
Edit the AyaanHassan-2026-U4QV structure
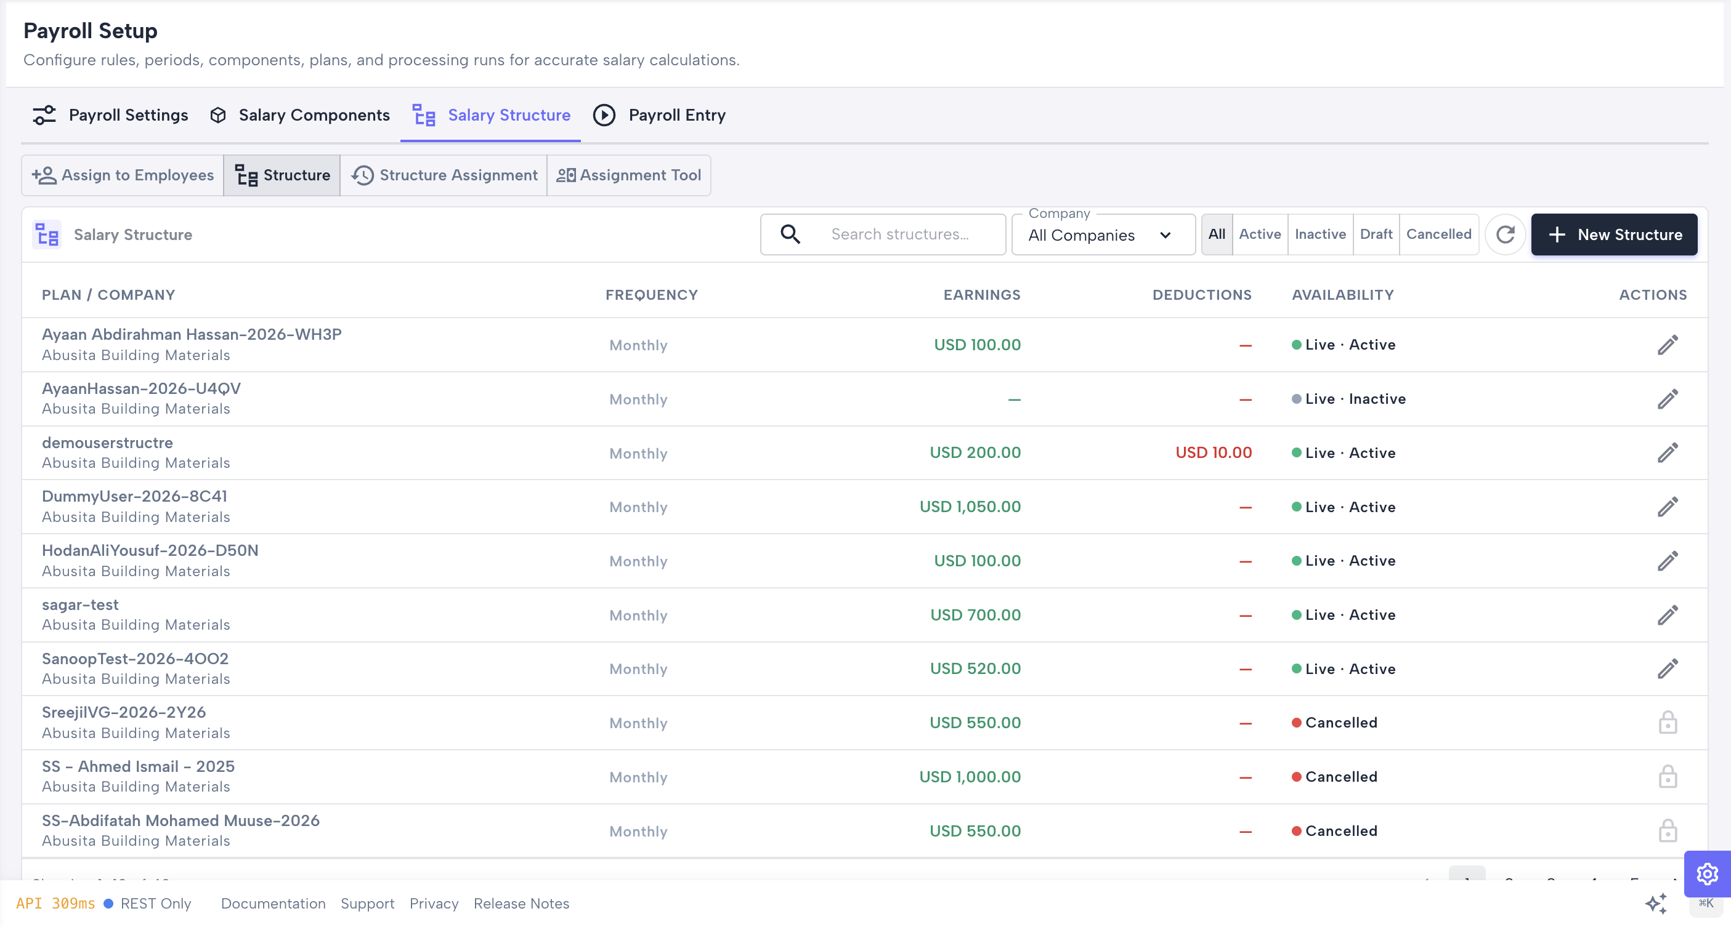tap(1667, 399)
